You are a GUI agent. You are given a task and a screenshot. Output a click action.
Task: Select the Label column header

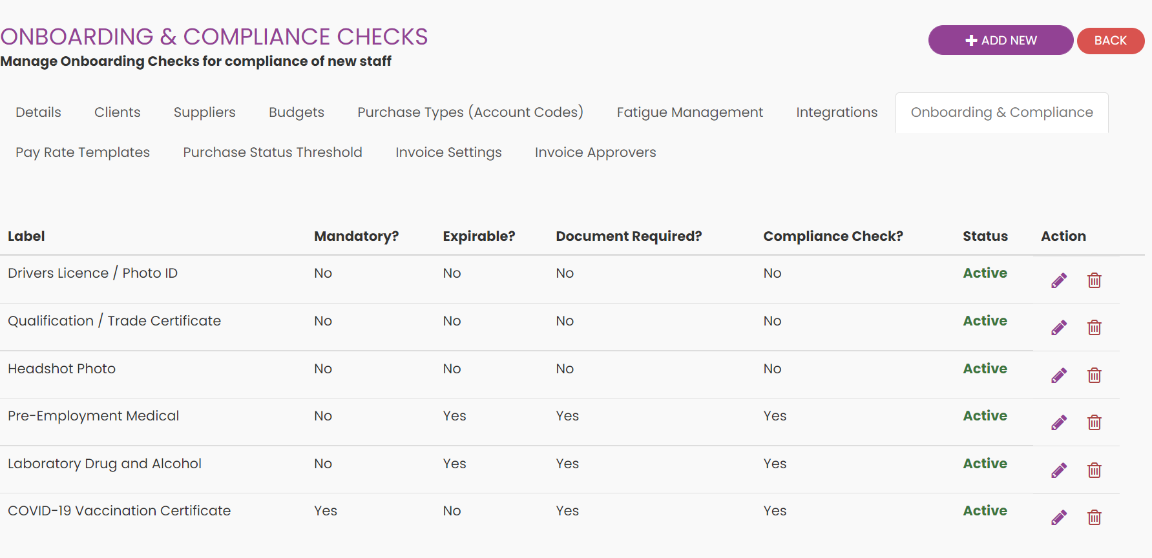click(26, 236)
